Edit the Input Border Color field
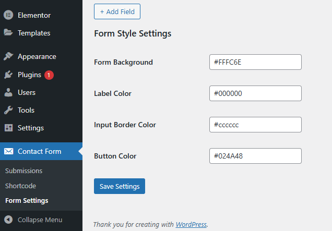This screenshot has width=332, height=231. pos(255,125)
